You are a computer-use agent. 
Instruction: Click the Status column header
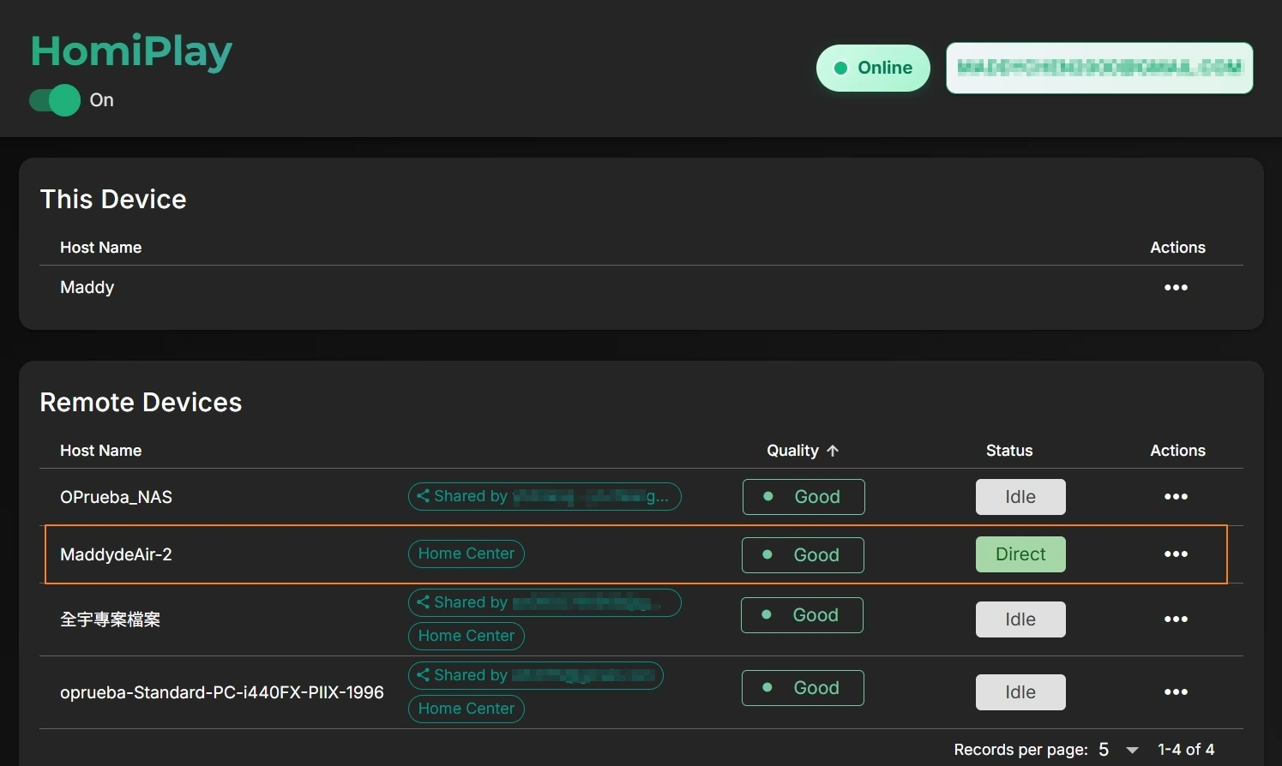(x=1009, y=451)
